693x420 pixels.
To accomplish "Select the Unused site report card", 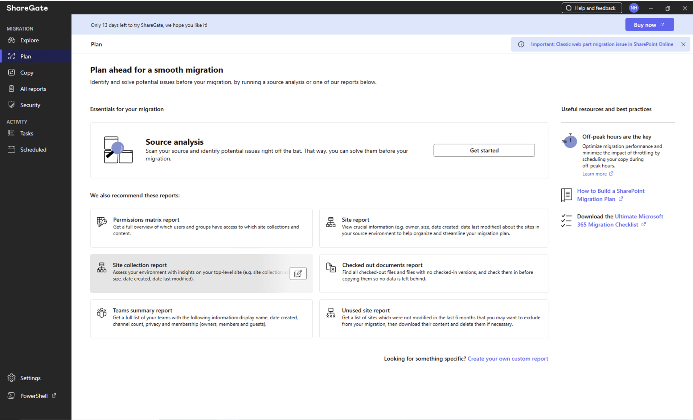I will (433, 319).
